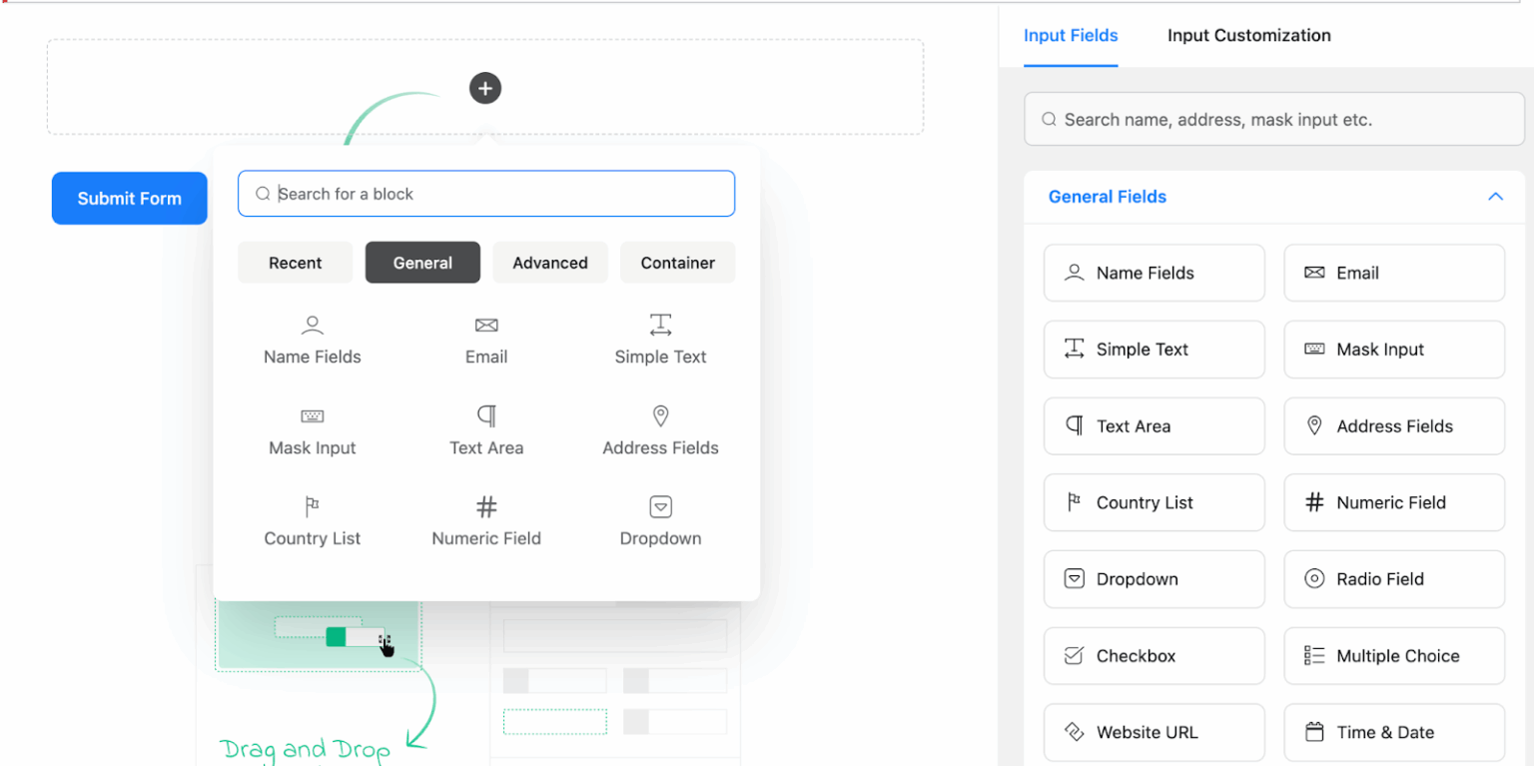Show the Advanced block category
This screenshot has width=1534, height=766.
(549, 263)
